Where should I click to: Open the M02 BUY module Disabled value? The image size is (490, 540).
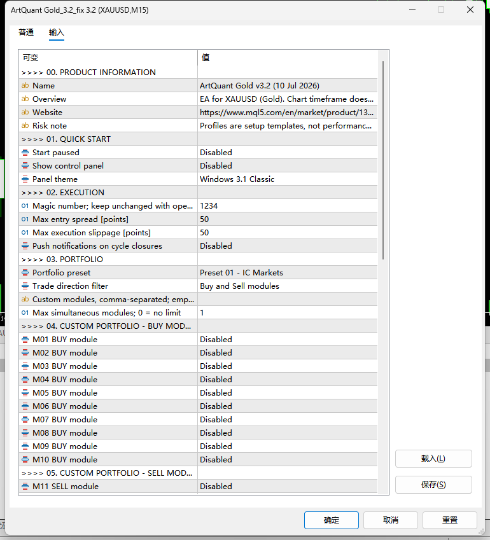(x=288, y=352)
